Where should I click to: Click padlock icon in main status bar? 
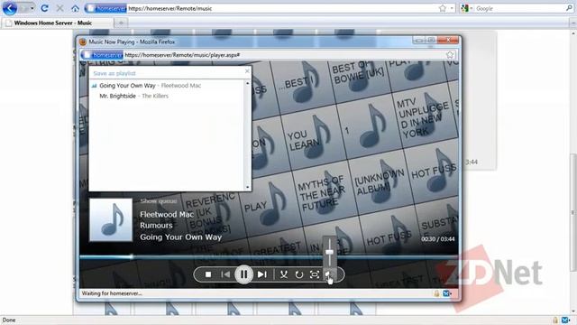[555, 320]
